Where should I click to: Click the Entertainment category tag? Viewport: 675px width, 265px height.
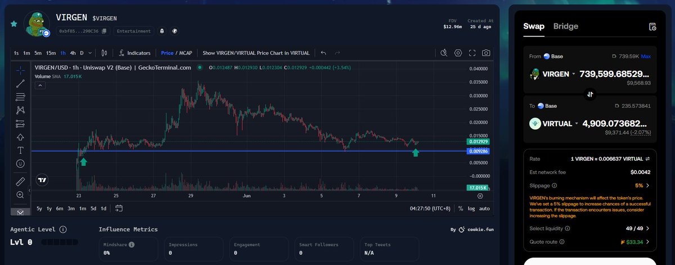pyautogui.click(x=134, y=31)
